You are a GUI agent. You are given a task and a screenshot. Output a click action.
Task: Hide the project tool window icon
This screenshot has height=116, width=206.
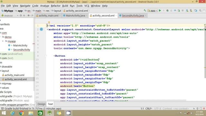click(x=33, y=15)
